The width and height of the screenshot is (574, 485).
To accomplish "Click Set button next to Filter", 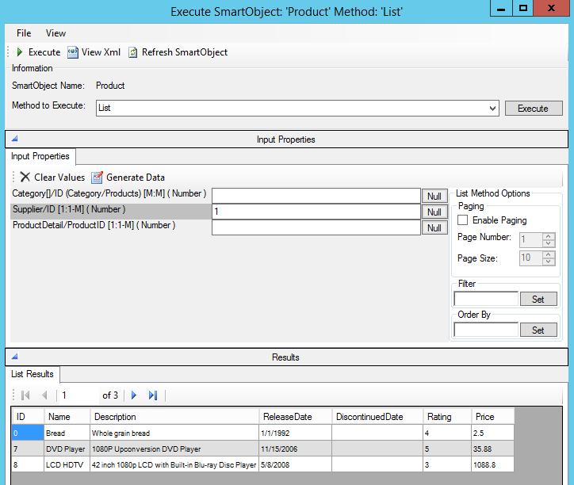I will click(x=538, y=300).
